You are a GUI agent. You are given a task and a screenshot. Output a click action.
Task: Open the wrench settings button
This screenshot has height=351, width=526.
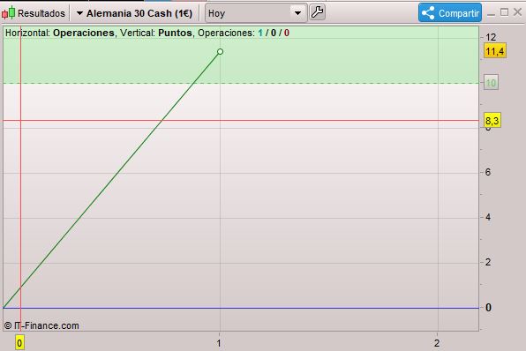317,12
